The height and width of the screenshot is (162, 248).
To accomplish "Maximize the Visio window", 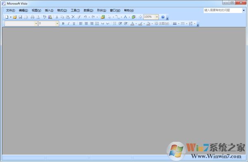I will [232, 2].
